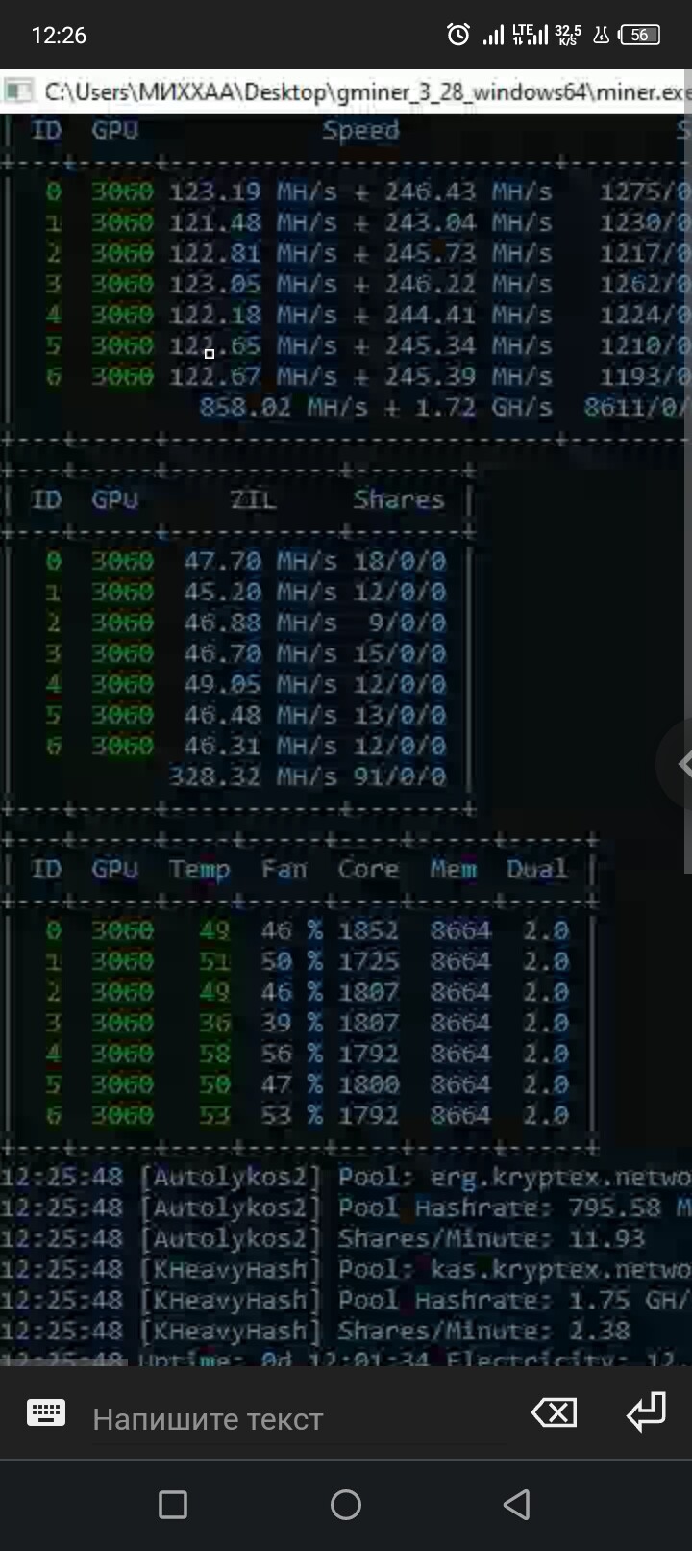Click the Temp column header
Viewport: 692px width, 1551px height.
(x=199, y=869)
